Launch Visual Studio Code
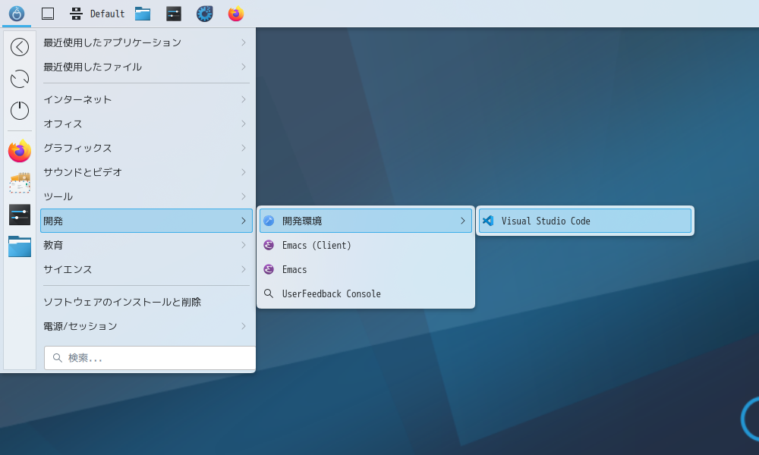 (584, 221)
